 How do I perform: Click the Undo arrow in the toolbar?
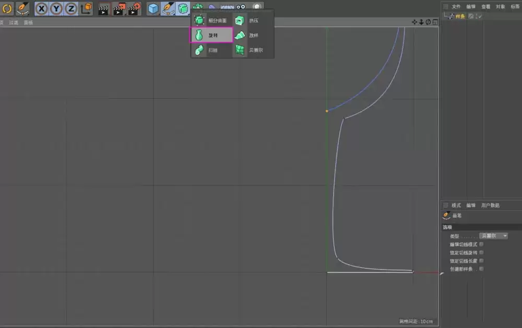(7, 8)
